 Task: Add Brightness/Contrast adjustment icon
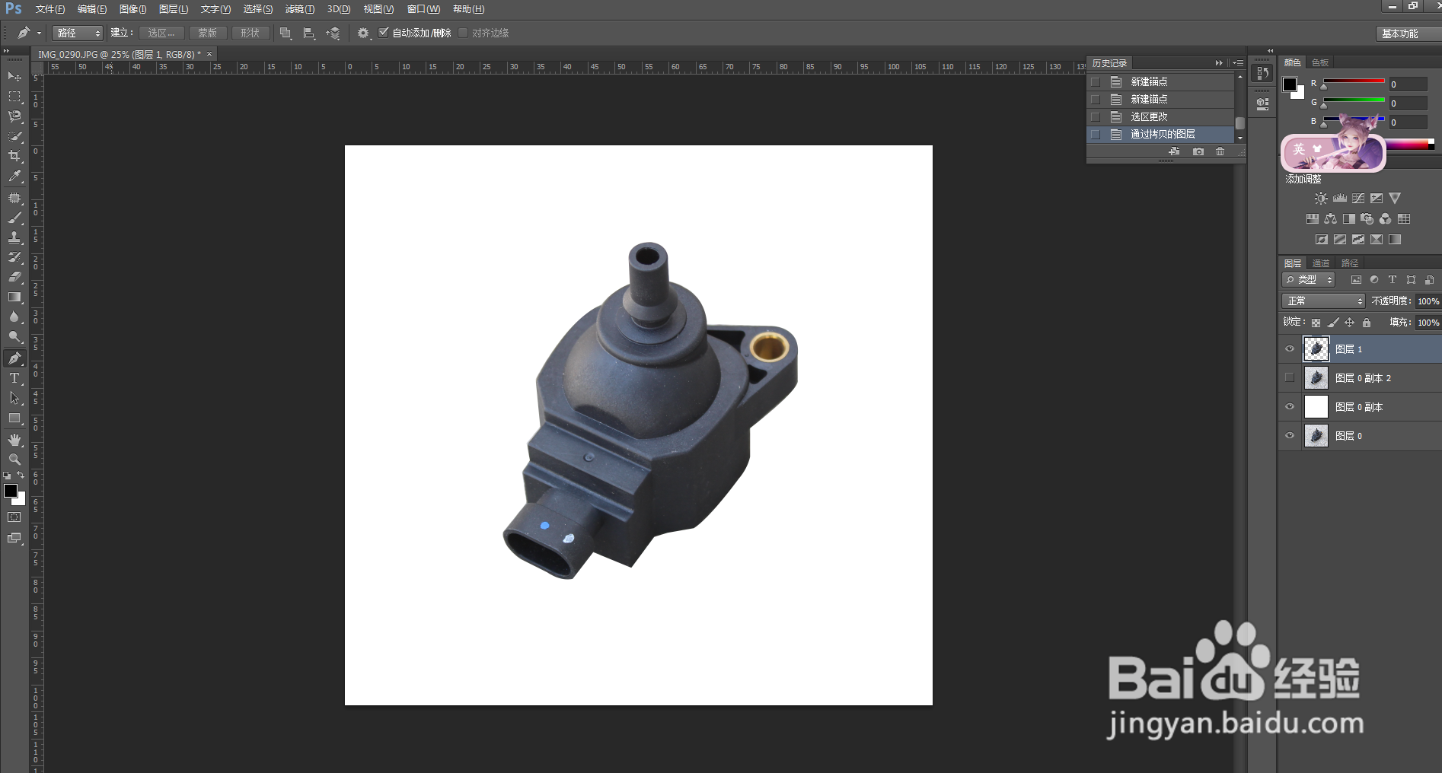click(1321, 198)
